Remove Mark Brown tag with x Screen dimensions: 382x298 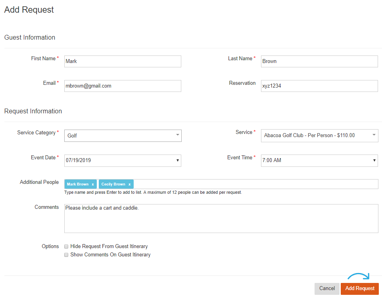click(x=93, y=184)
